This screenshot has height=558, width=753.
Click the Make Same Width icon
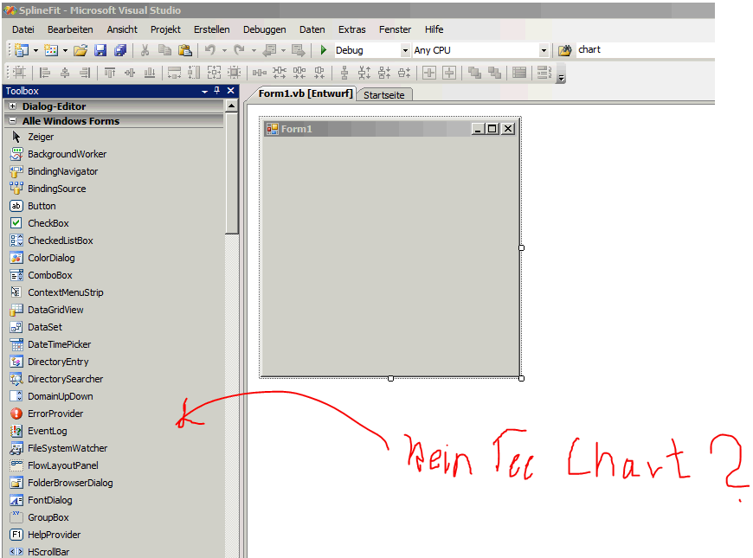tap(174, 73)
